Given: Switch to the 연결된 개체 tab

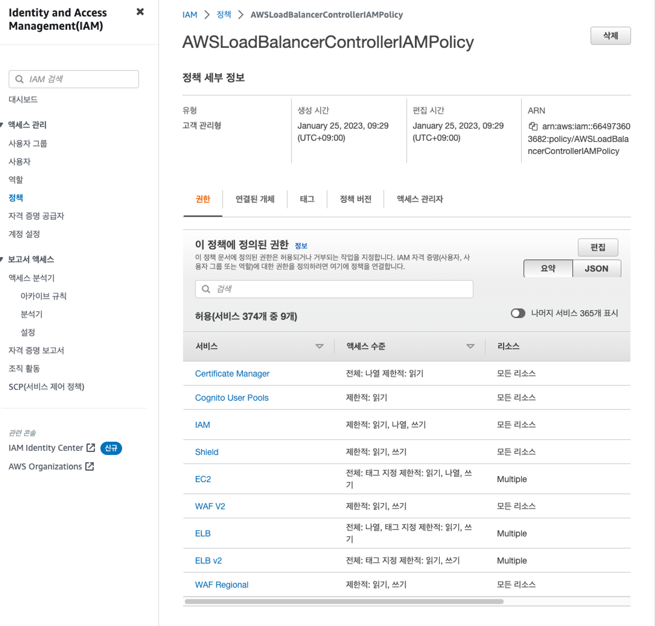Looking at the screenshot, I should tap(254, 199).
